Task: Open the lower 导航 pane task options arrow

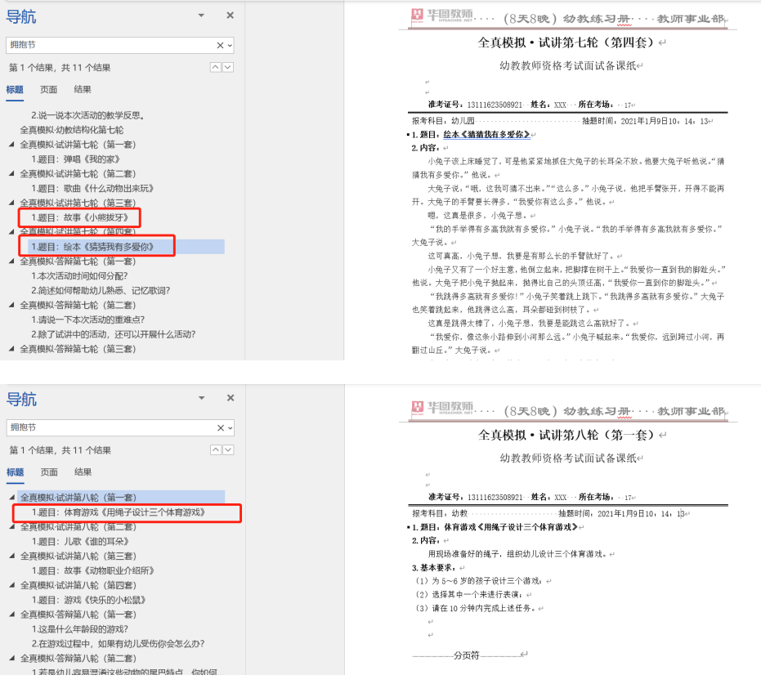Action: 202,398
